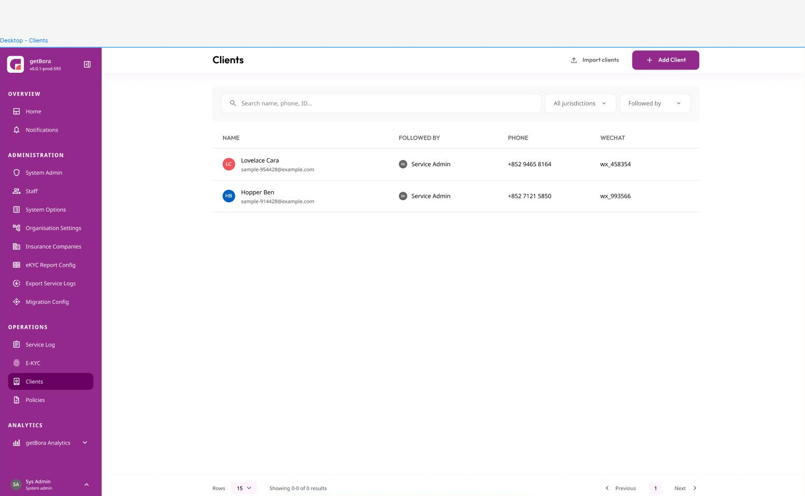Click the Staff people icon
Viewport: 805px width, 496px height.
(x=16, y=191)
